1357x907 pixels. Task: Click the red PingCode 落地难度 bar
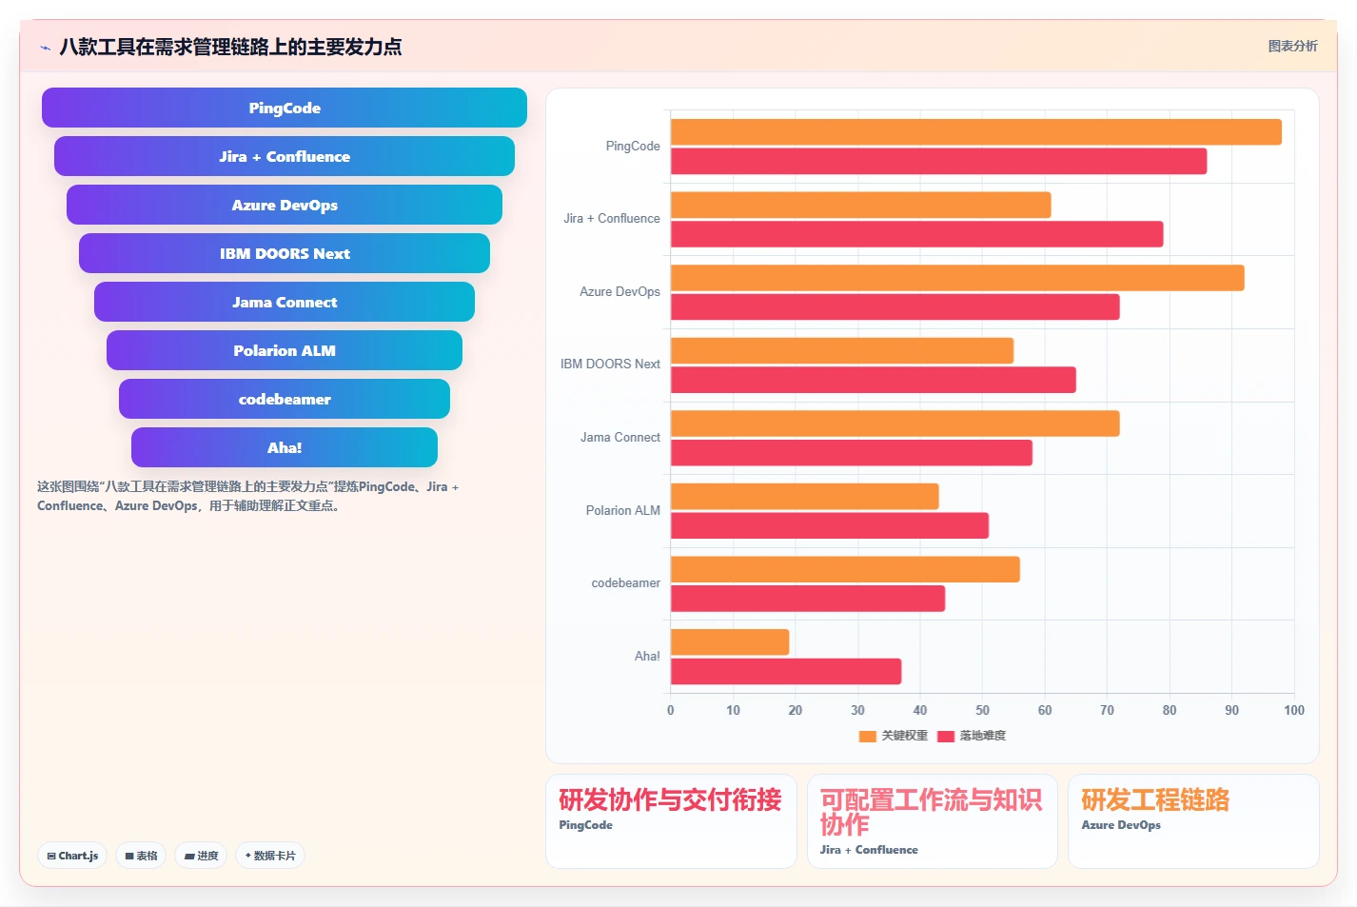pos(939,161)
